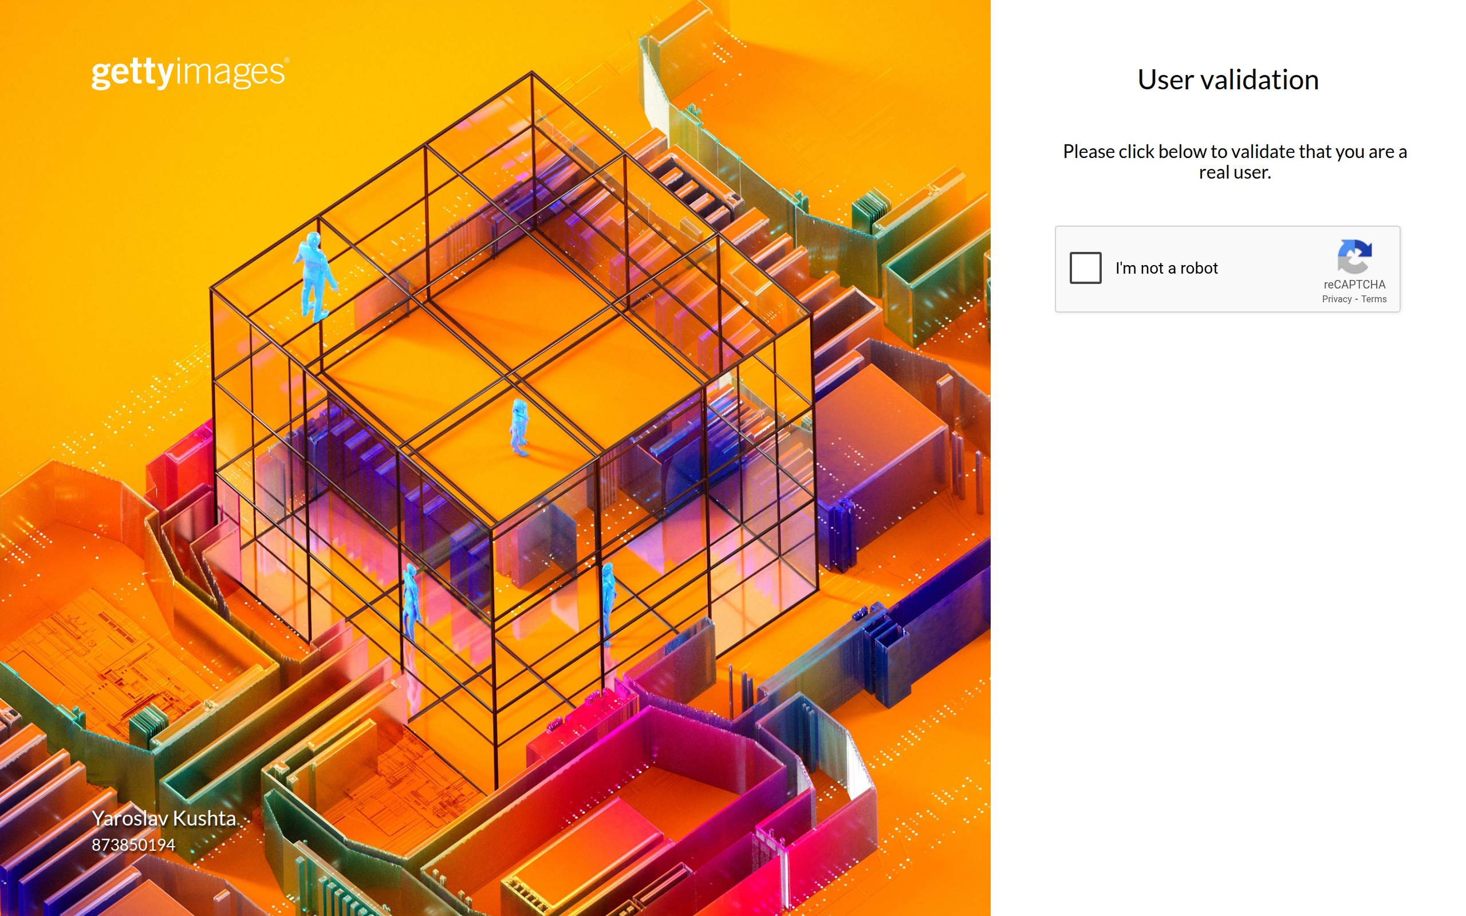Click the dash separator between Privacy and Terms
Image resolution: width=1466 pixels, height=916 pixels.
pyautogui.click(x=1357, y=299)
